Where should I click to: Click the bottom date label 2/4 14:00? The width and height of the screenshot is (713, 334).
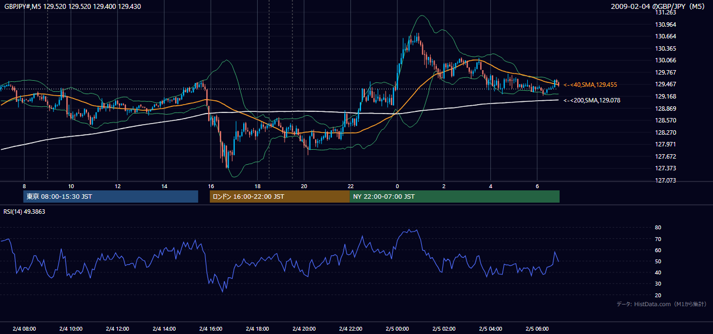coord(164,328)
